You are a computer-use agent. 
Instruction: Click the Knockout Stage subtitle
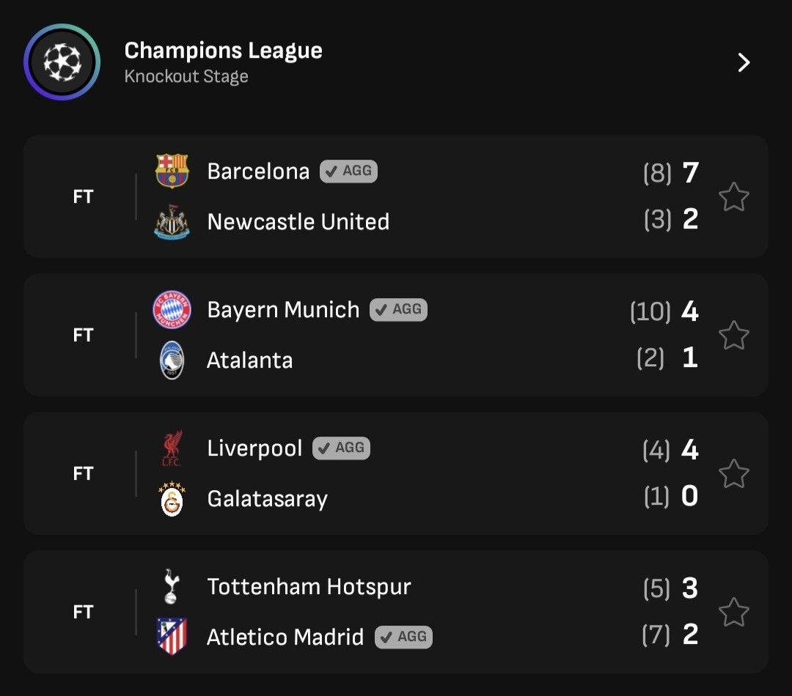186,77
